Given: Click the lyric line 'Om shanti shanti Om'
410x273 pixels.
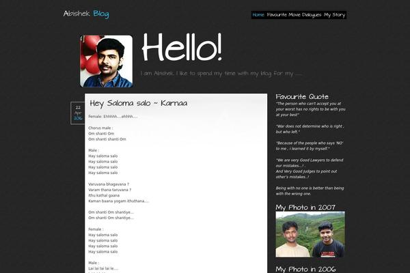Looking at the screenshot, I should point(107,139).
